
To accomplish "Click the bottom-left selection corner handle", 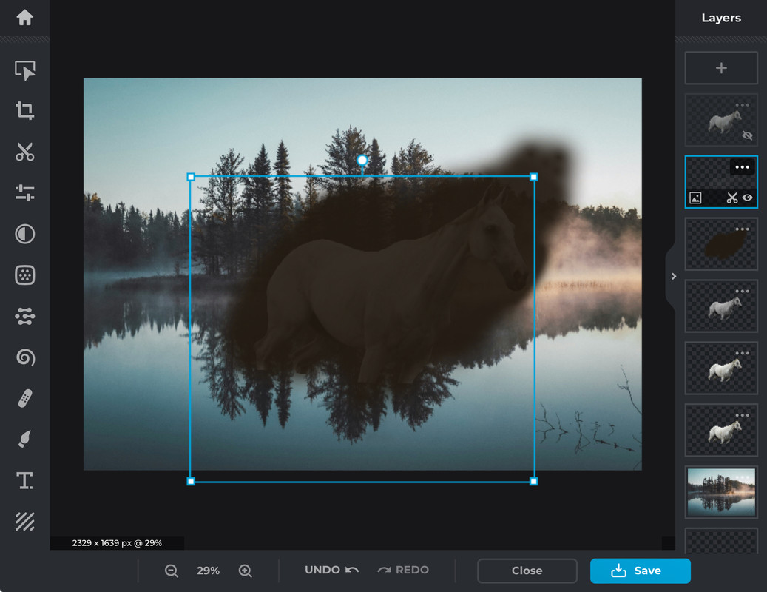I will click(x=192, y=482).
